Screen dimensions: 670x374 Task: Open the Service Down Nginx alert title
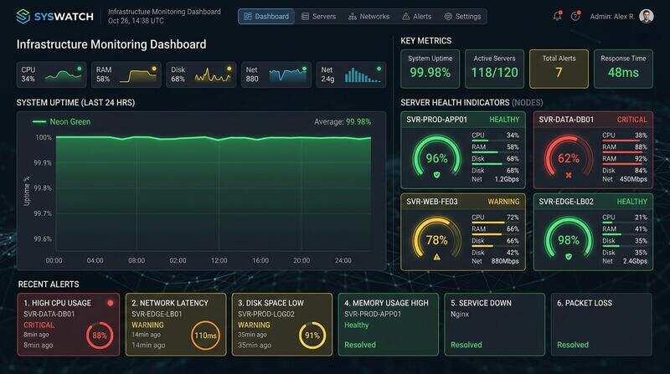(481, 303)
